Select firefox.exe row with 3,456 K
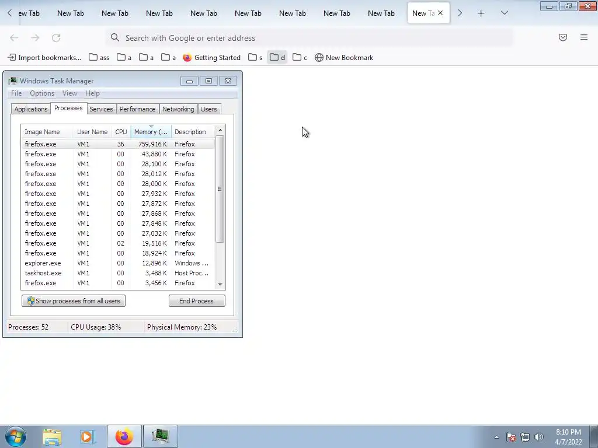The height and width of the screenshot is (448, 598). coord(118,283)
